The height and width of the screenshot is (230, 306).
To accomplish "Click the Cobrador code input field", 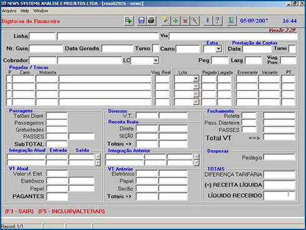I will (42, 61).
